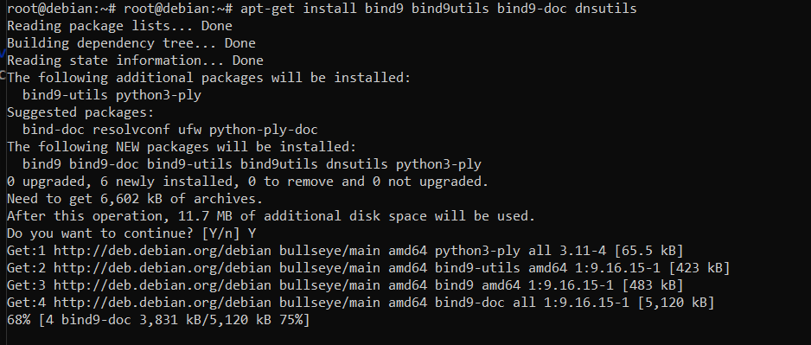Click the additional packages 'bind9-utils python3-ply' line
Screen dimensions: 811x345
coord(112,95)
